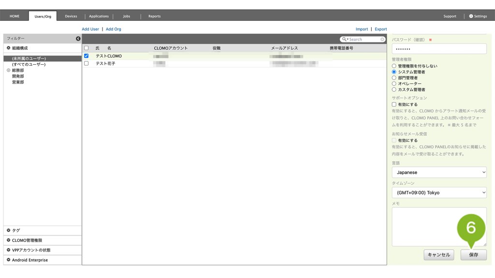Switch to the Devices tab

(71, 16)
